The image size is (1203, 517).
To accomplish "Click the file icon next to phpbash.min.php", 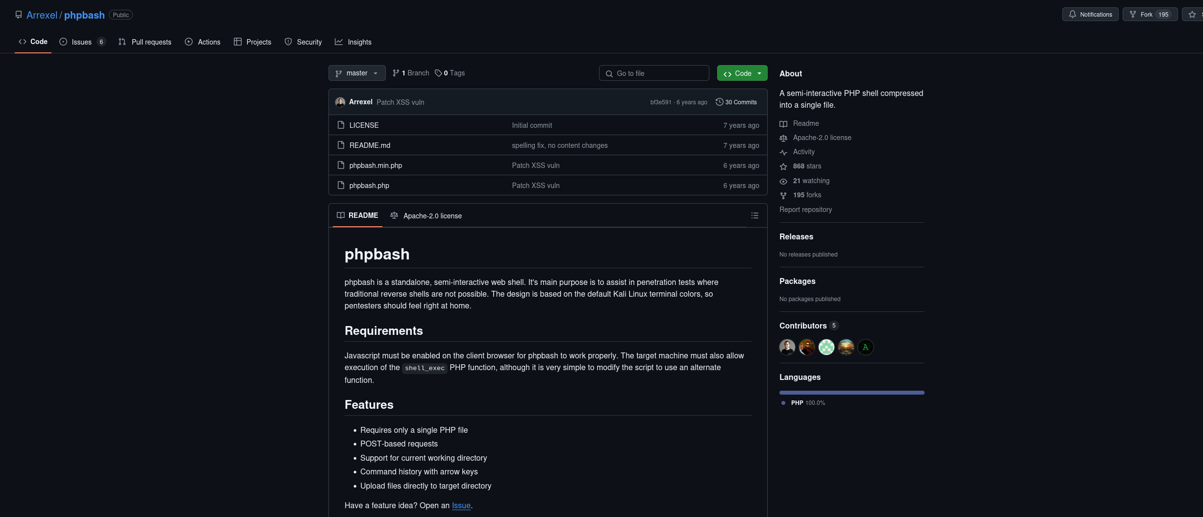I will pos(341,165).
